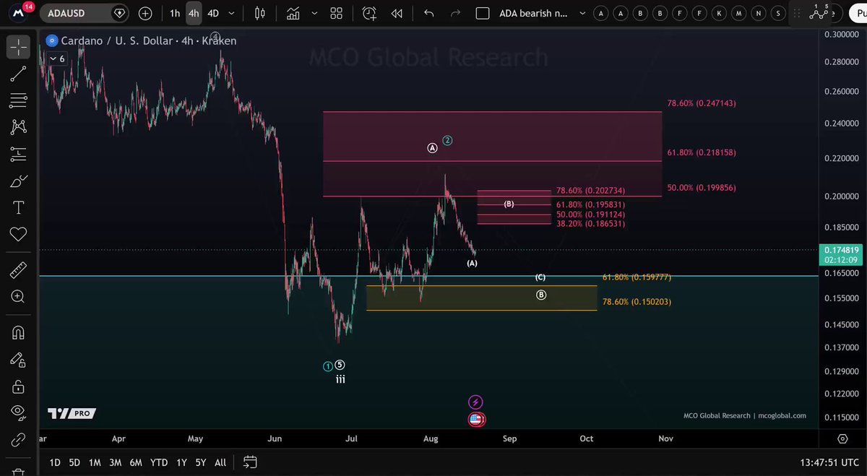This screenshot has width=867, height=476.
Task: Open the go to date calendar
Action: tap(250, 462)
